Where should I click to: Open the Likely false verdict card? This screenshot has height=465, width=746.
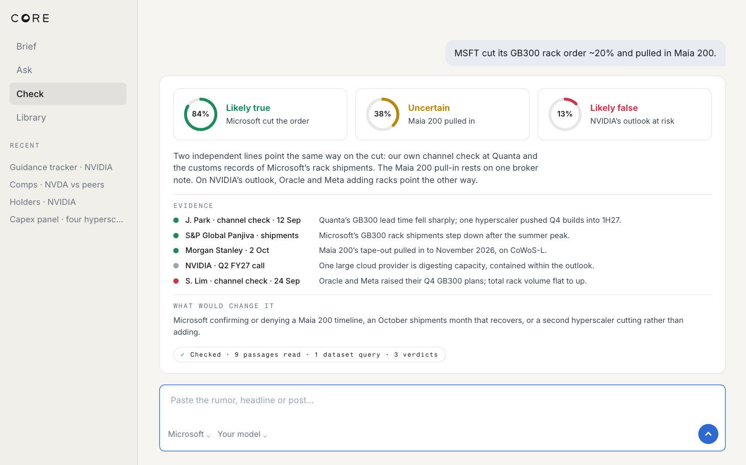point(624,114)
